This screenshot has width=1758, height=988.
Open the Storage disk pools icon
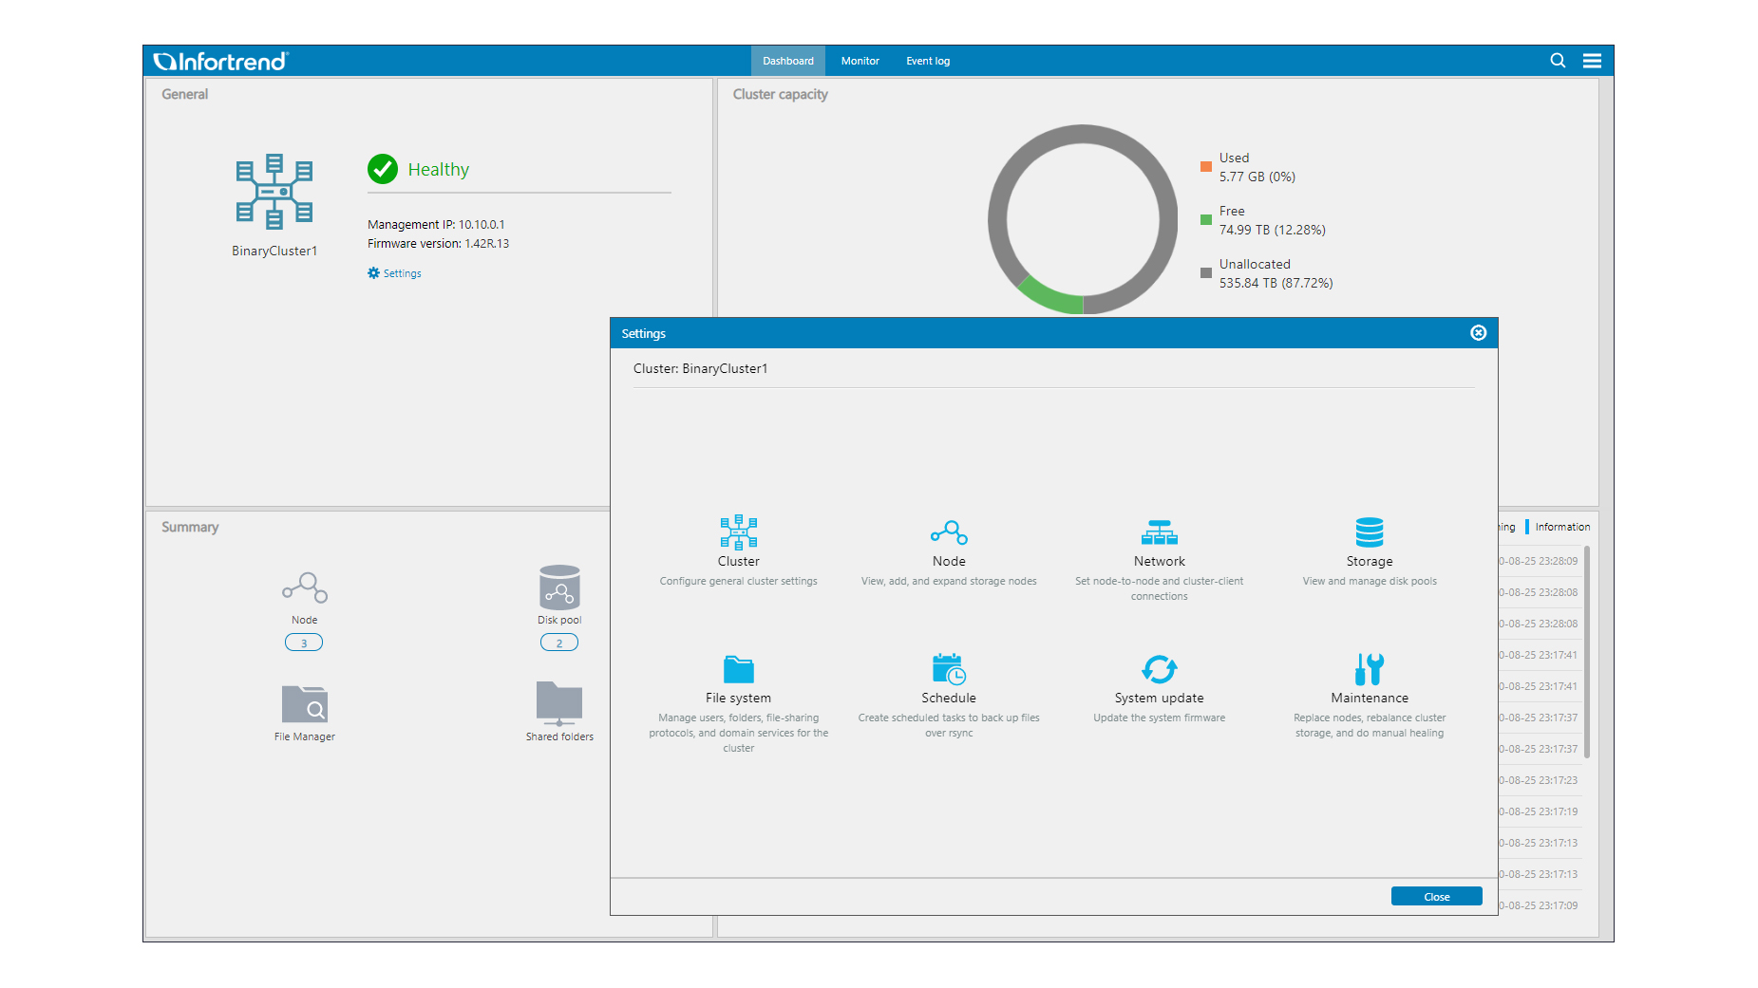(1370, 532)
